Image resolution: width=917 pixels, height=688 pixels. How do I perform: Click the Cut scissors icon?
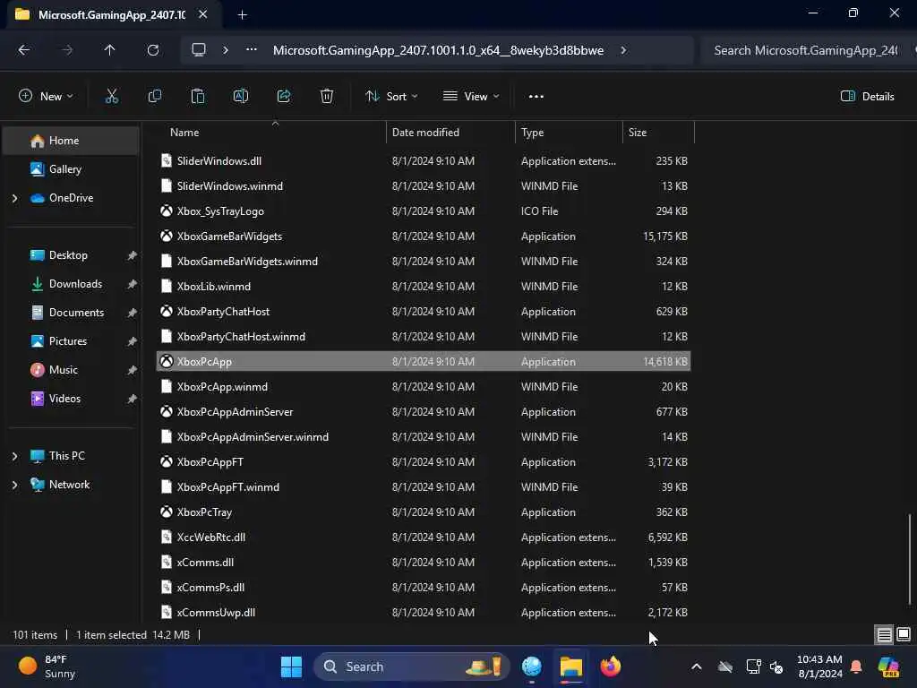tap(111, 97)
